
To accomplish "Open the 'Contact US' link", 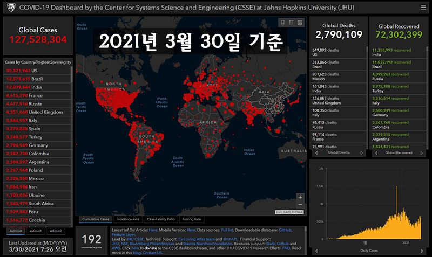I will tap(152, 253).
